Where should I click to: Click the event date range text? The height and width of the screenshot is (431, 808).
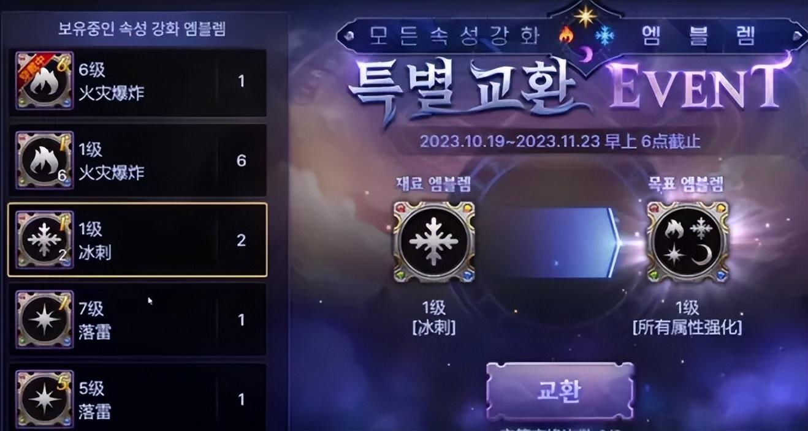560,141
